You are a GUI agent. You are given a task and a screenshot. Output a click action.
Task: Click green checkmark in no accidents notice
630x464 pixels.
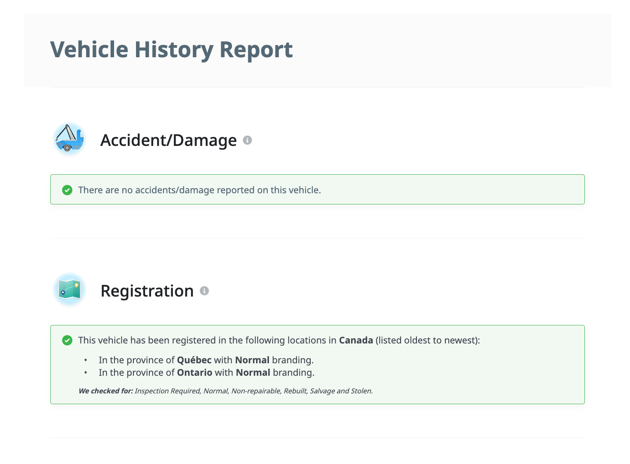(67, 190)
